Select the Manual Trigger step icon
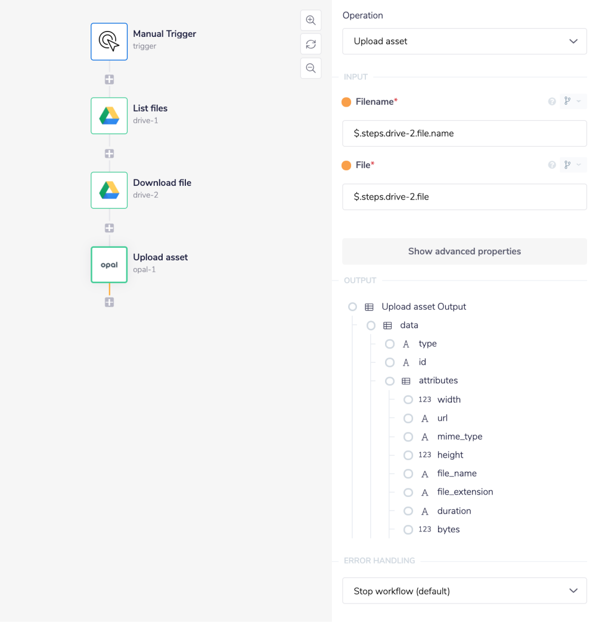This screenshot has height=622, width=596. point(109,42)
